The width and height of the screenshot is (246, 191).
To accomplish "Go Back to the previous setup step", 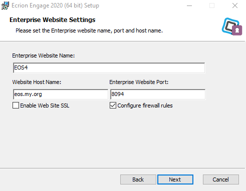I will click(138, 179).
